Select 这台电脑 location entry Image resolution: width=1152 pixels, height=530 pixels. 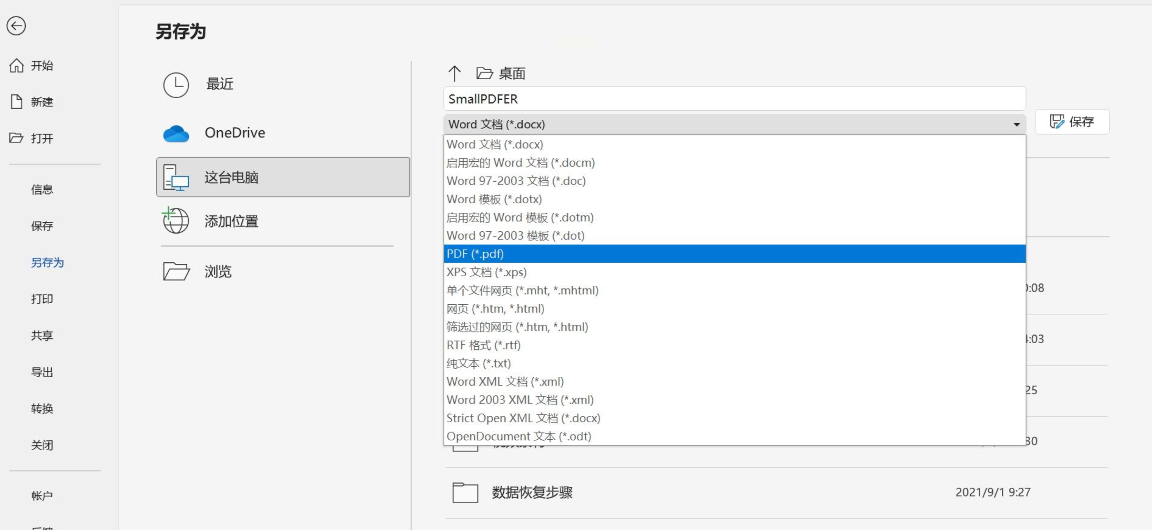[x=283, y=177]
